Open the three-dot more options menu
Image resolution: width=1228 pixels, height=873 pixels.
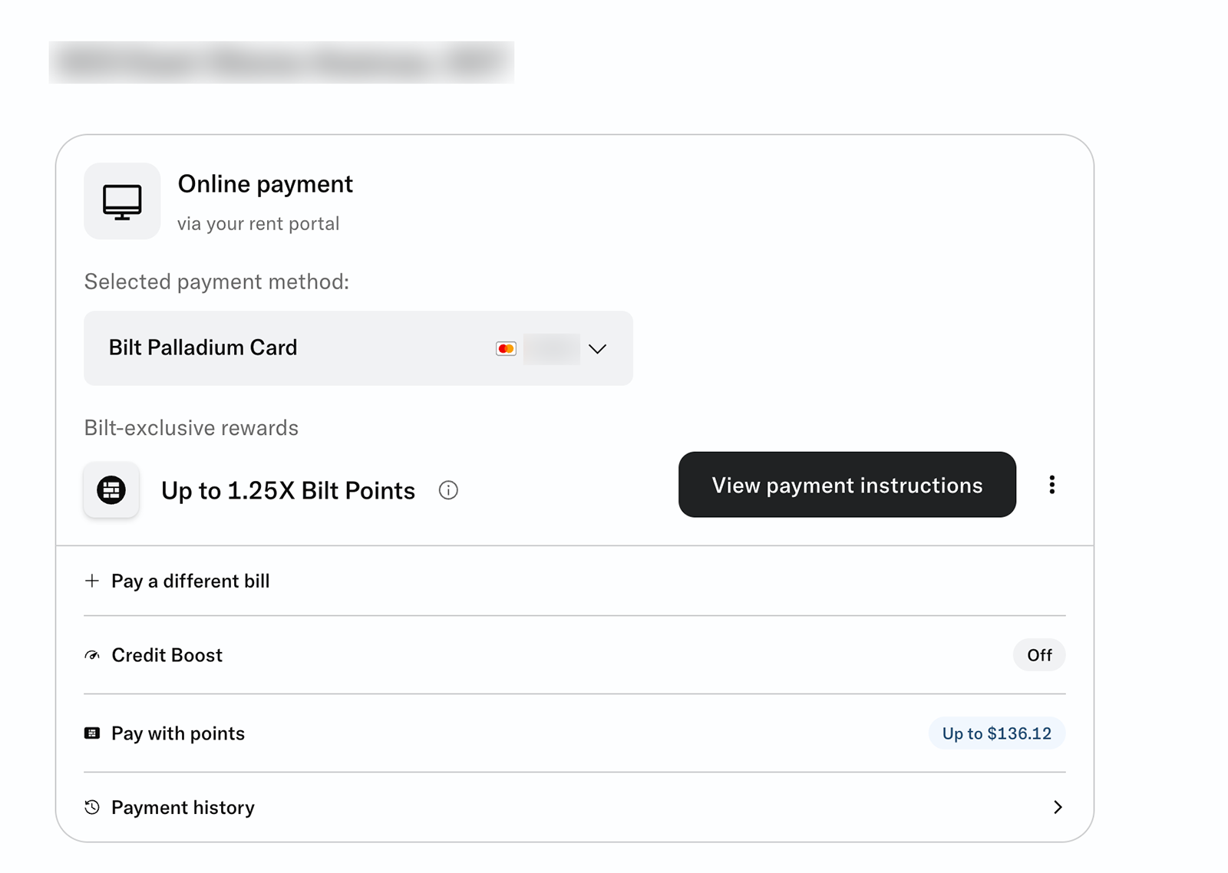(1051, 485)
